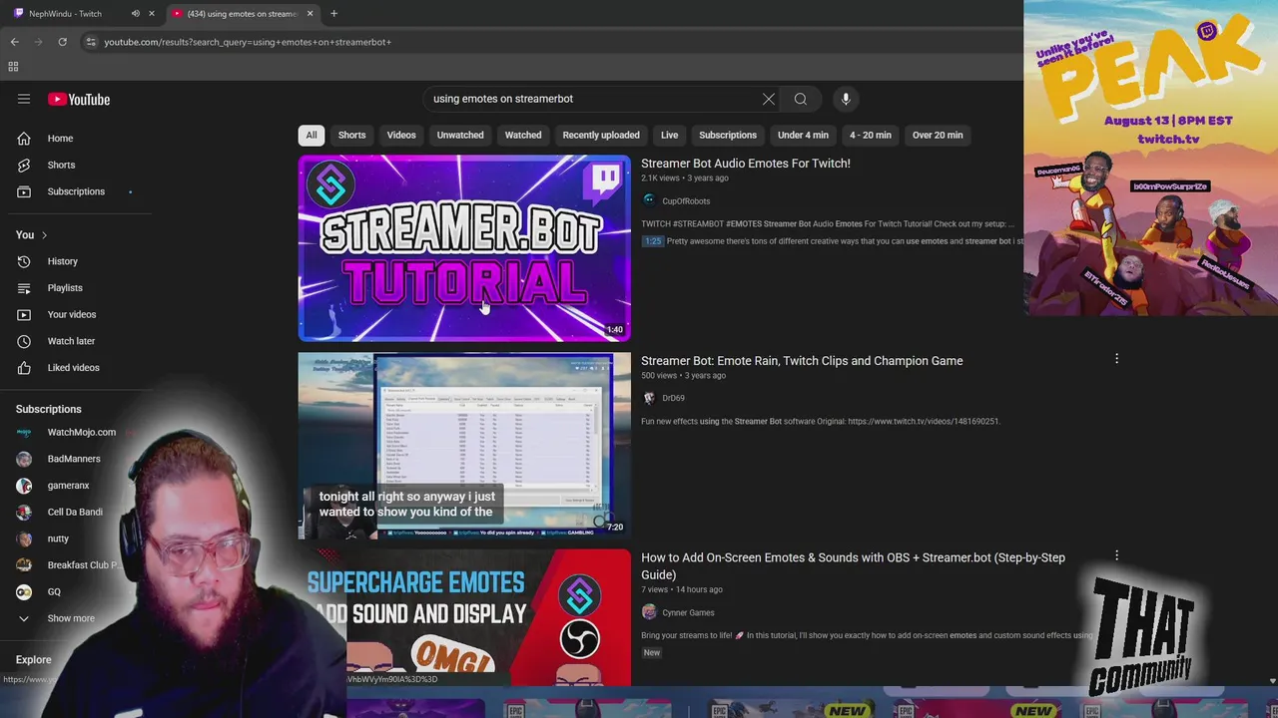
Task: Filter results by Videos chip
Action: (x=401, y=136)
